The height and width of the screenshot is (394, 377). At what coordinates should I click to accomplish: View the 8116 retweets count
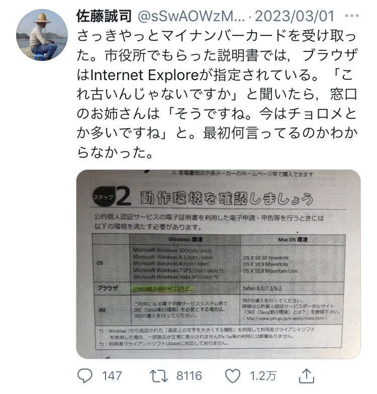(189, 376)
